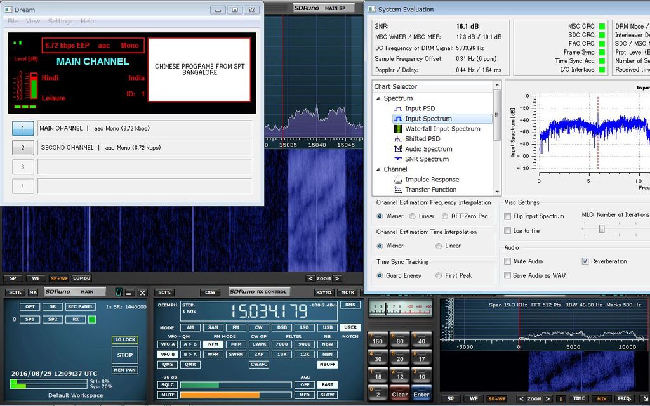Open the COMBO display mode icon

pos(81,278)
